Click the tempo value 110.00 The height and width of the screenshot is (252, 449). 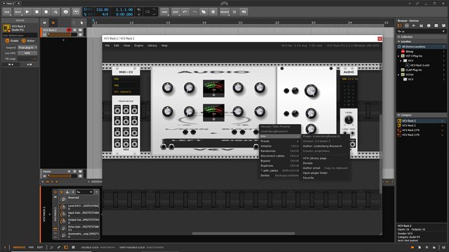point(102,10)
